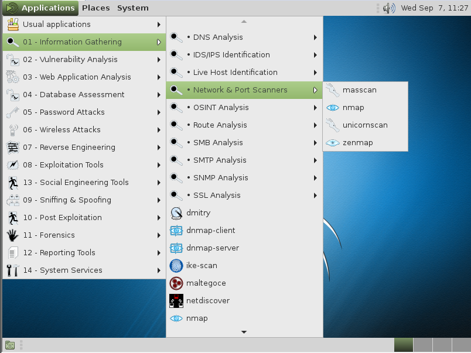Click the volume speaker icon in top panel
Image resolution: width=471 pixels, height=353 pixels.
tap(389, 8)
